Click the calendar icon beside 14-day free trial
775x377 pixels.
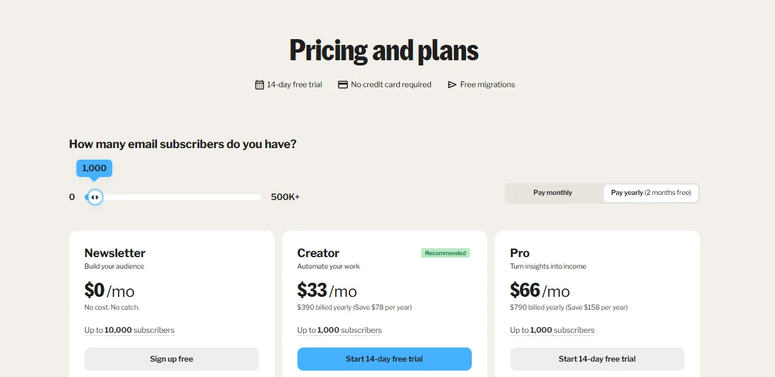tap(259, 84)
